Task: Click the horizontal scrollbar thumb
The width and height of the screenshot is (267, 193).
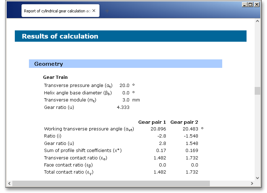Action: click(111, 183)
